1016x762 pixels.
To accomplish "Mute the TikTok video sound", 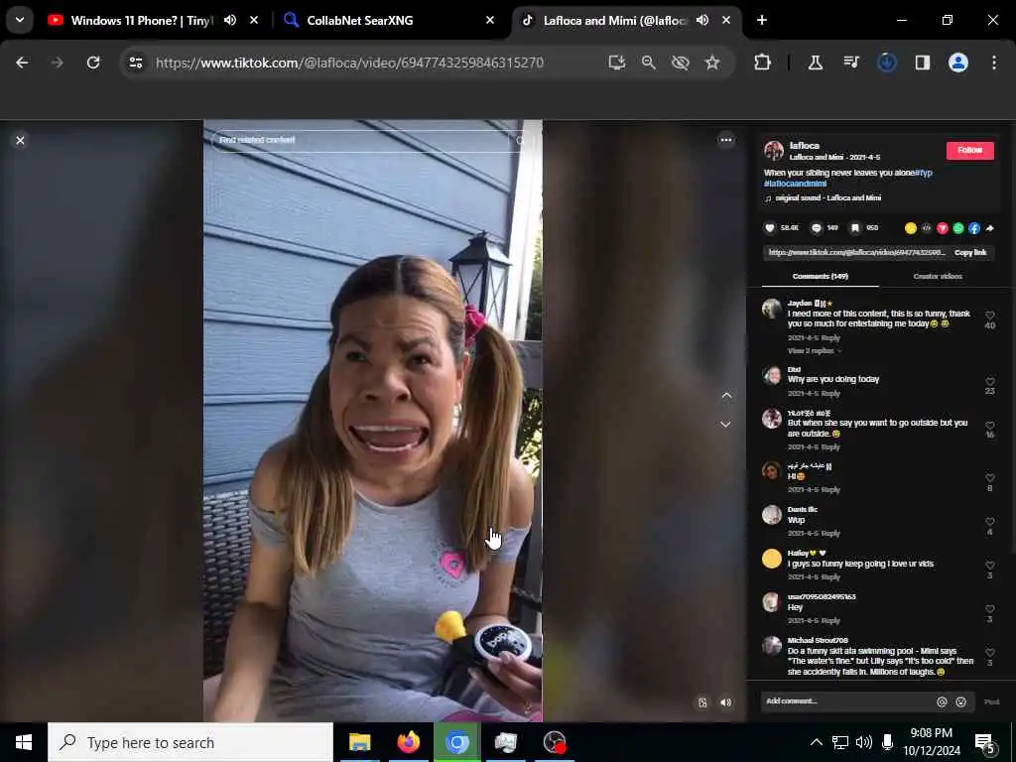I will pyautogui.click(x=725, y=702).
